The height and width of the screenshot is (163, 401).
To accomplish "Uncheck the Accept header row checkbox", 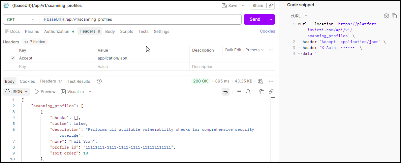I will pyautogui.click(x=13, y=58).
